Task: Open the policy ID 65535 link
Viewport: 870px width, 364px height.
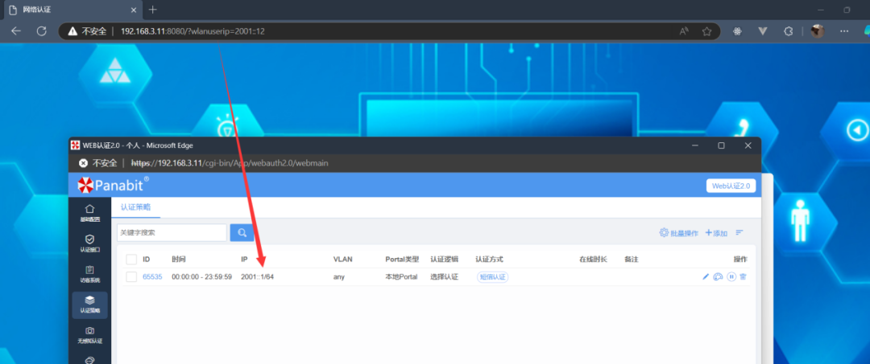Action: 152,276
